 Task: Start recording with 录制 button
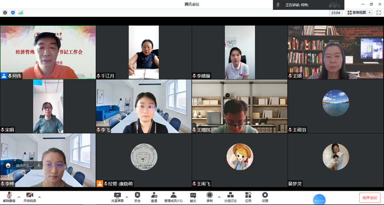pos(210,197)
